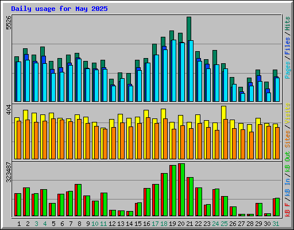Select the cyan Pages bar for day 31
Image resolution: width=294 pixels, height=230 pixels.
click(277, 90)
